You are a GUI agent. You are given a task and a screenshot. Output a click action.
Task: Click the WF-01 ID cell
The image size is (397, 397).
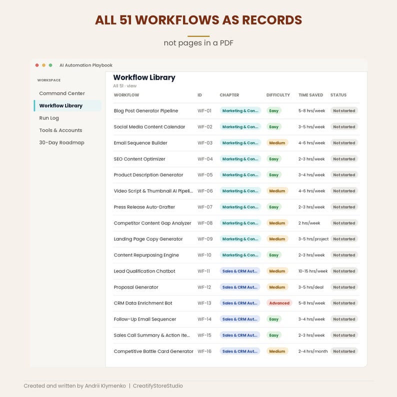click(x=204, y=110)
